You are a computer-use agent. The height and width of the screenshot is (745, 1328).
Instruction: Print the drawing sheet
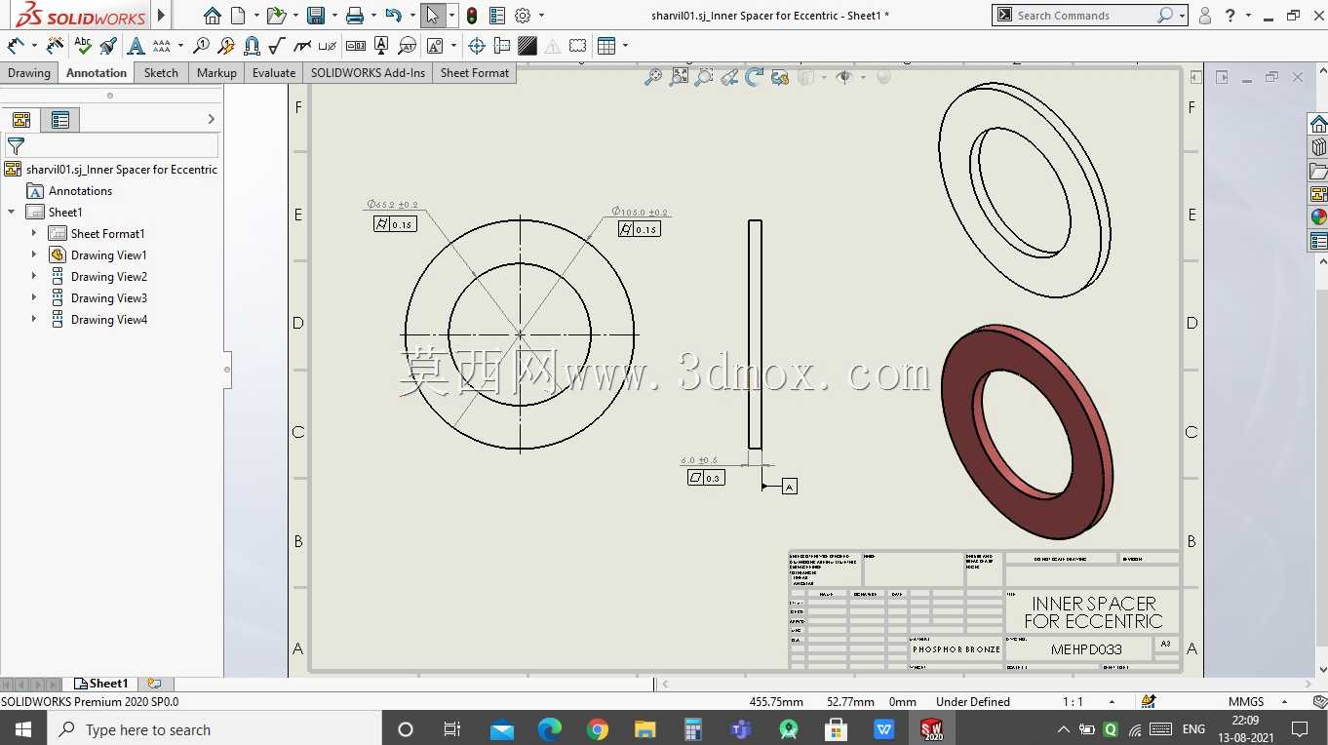coord(355,16)
